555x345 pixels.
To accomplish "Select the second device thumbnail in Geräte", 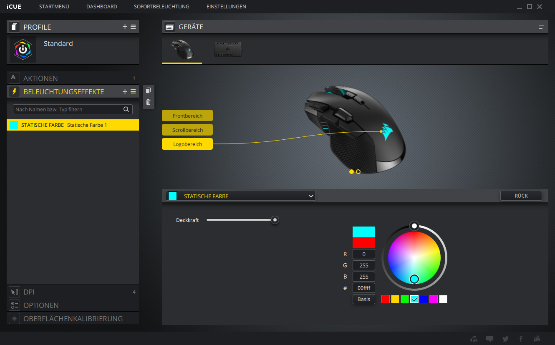I will (228, 49).
